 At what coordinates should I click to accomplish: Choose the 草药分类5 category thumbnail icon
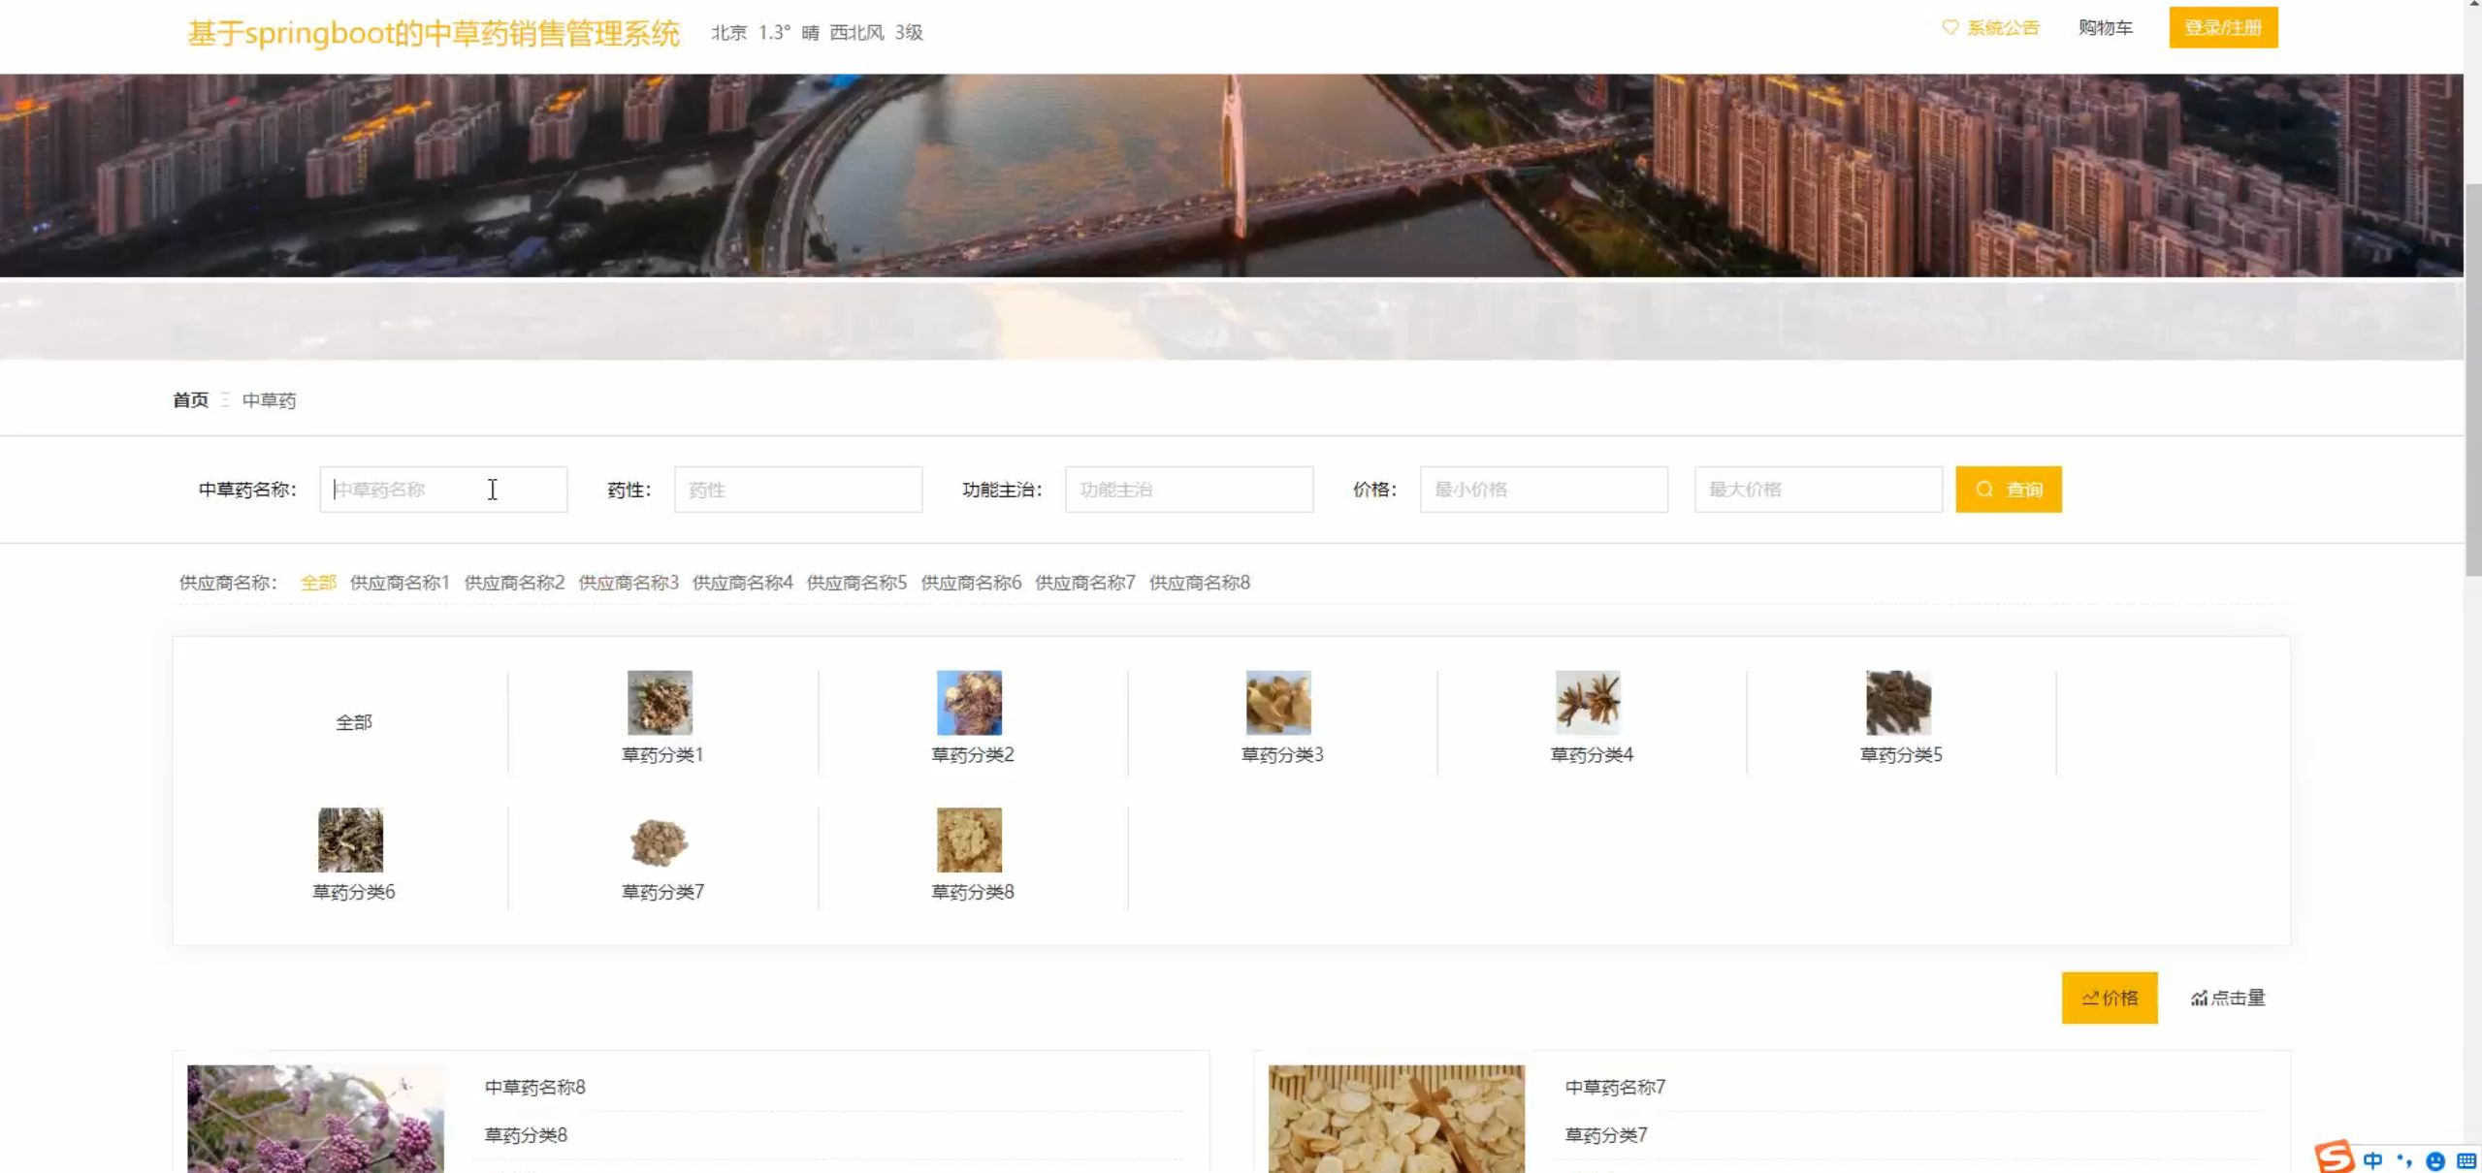[x=1898, y=702]
